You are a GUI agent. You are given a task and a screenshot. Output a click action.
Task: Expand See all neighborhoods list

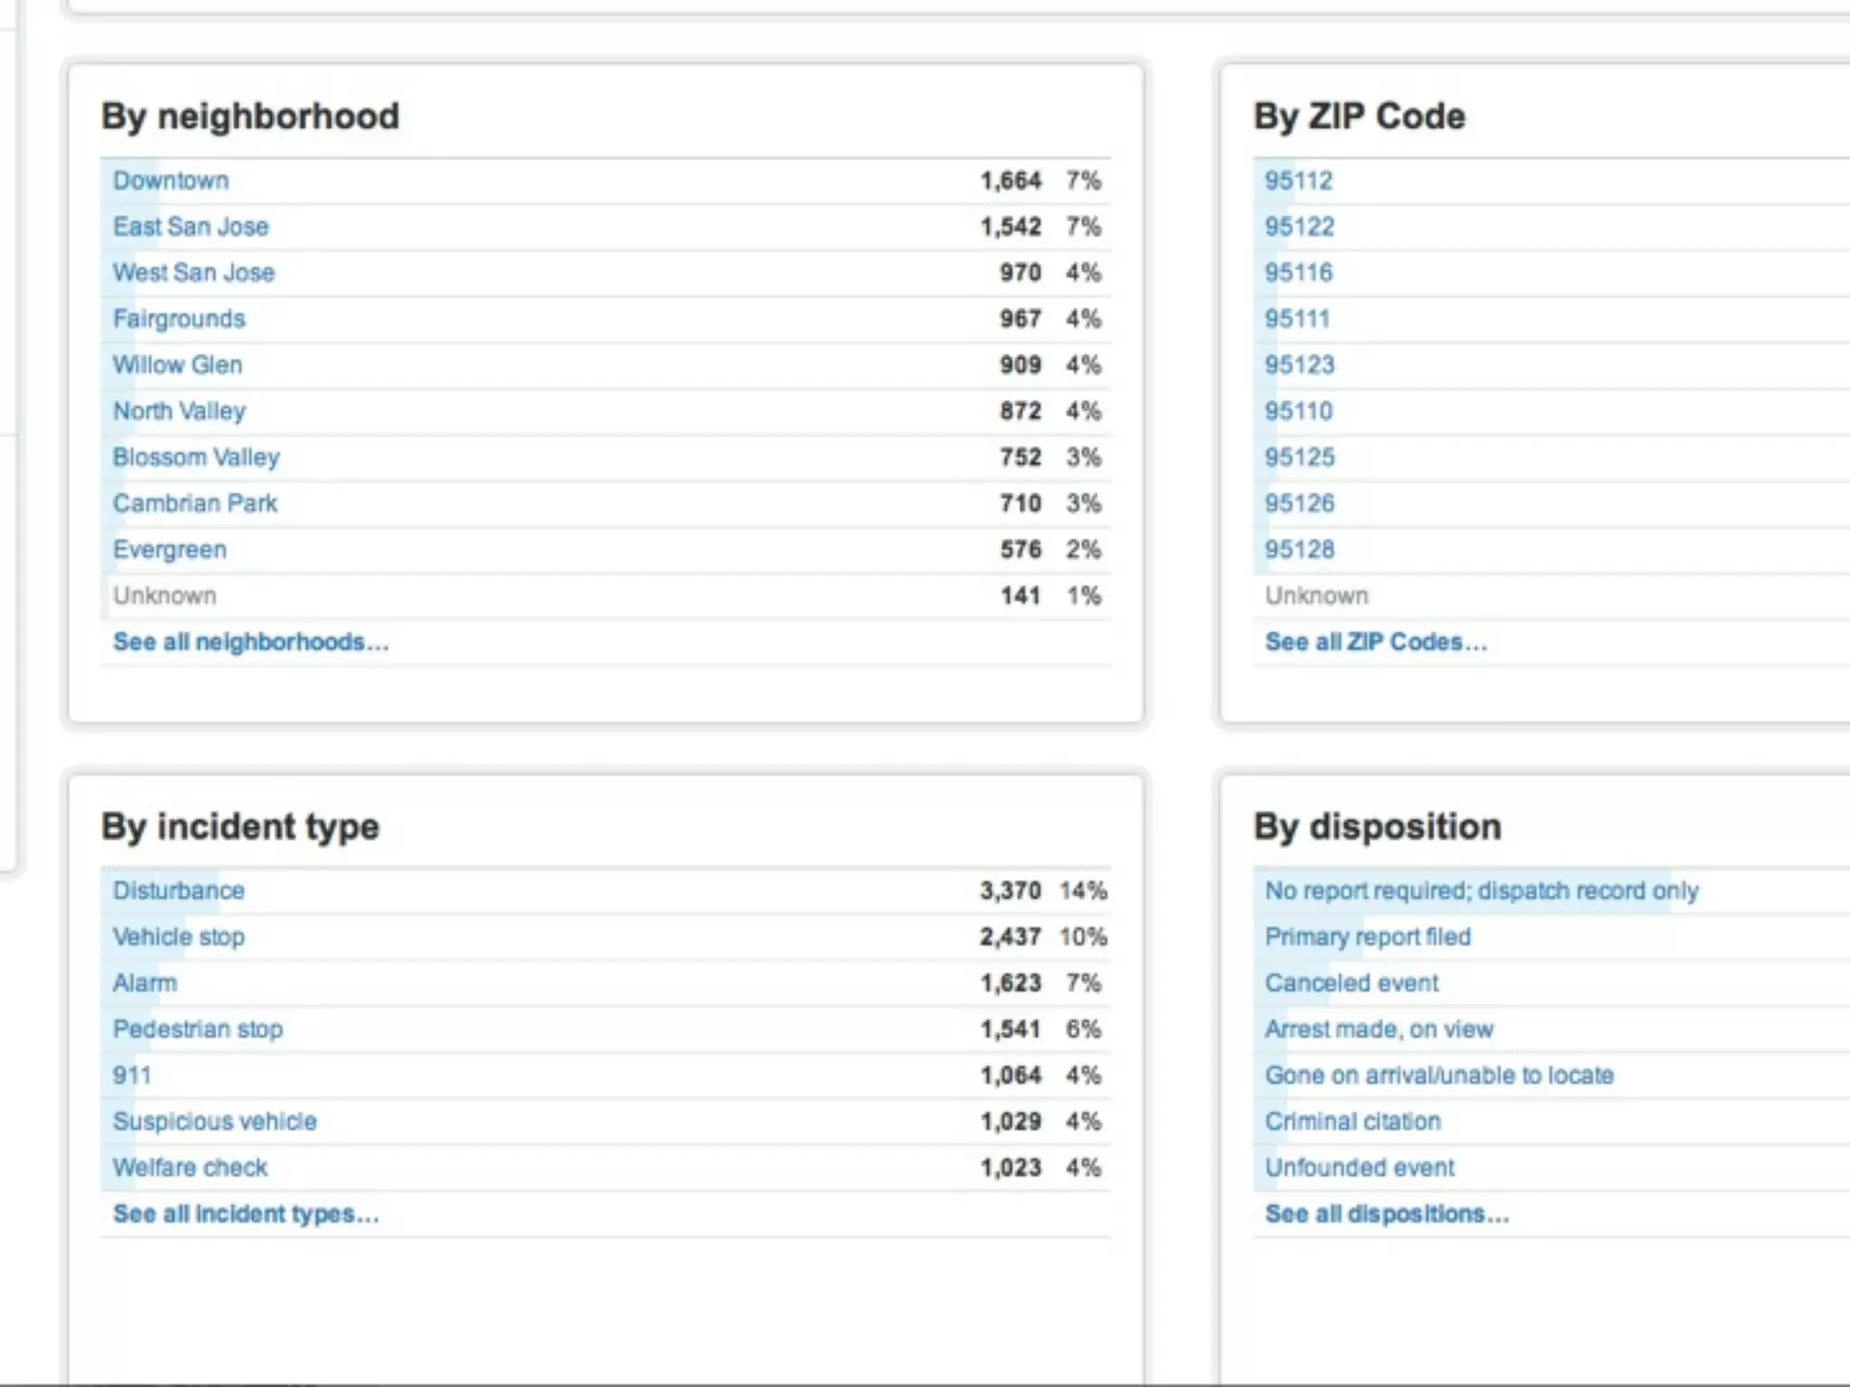(250, 642)
